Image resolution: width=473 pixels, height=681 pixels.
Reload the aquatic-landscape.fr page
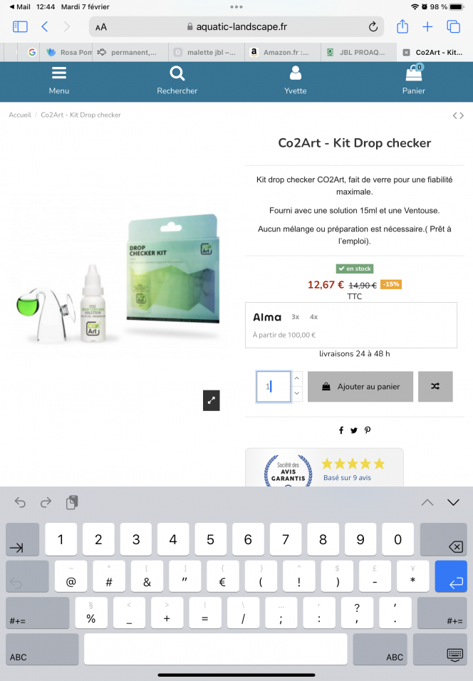[373, 27]
